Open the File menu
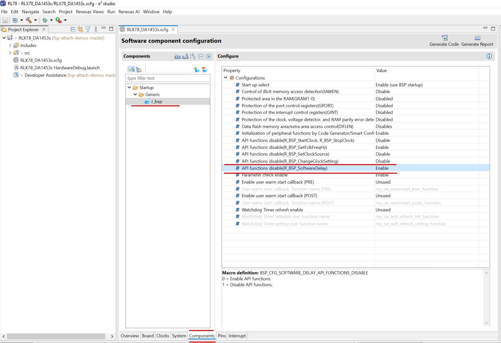This screenshot has width=501, height=343. tap(4, 12)
